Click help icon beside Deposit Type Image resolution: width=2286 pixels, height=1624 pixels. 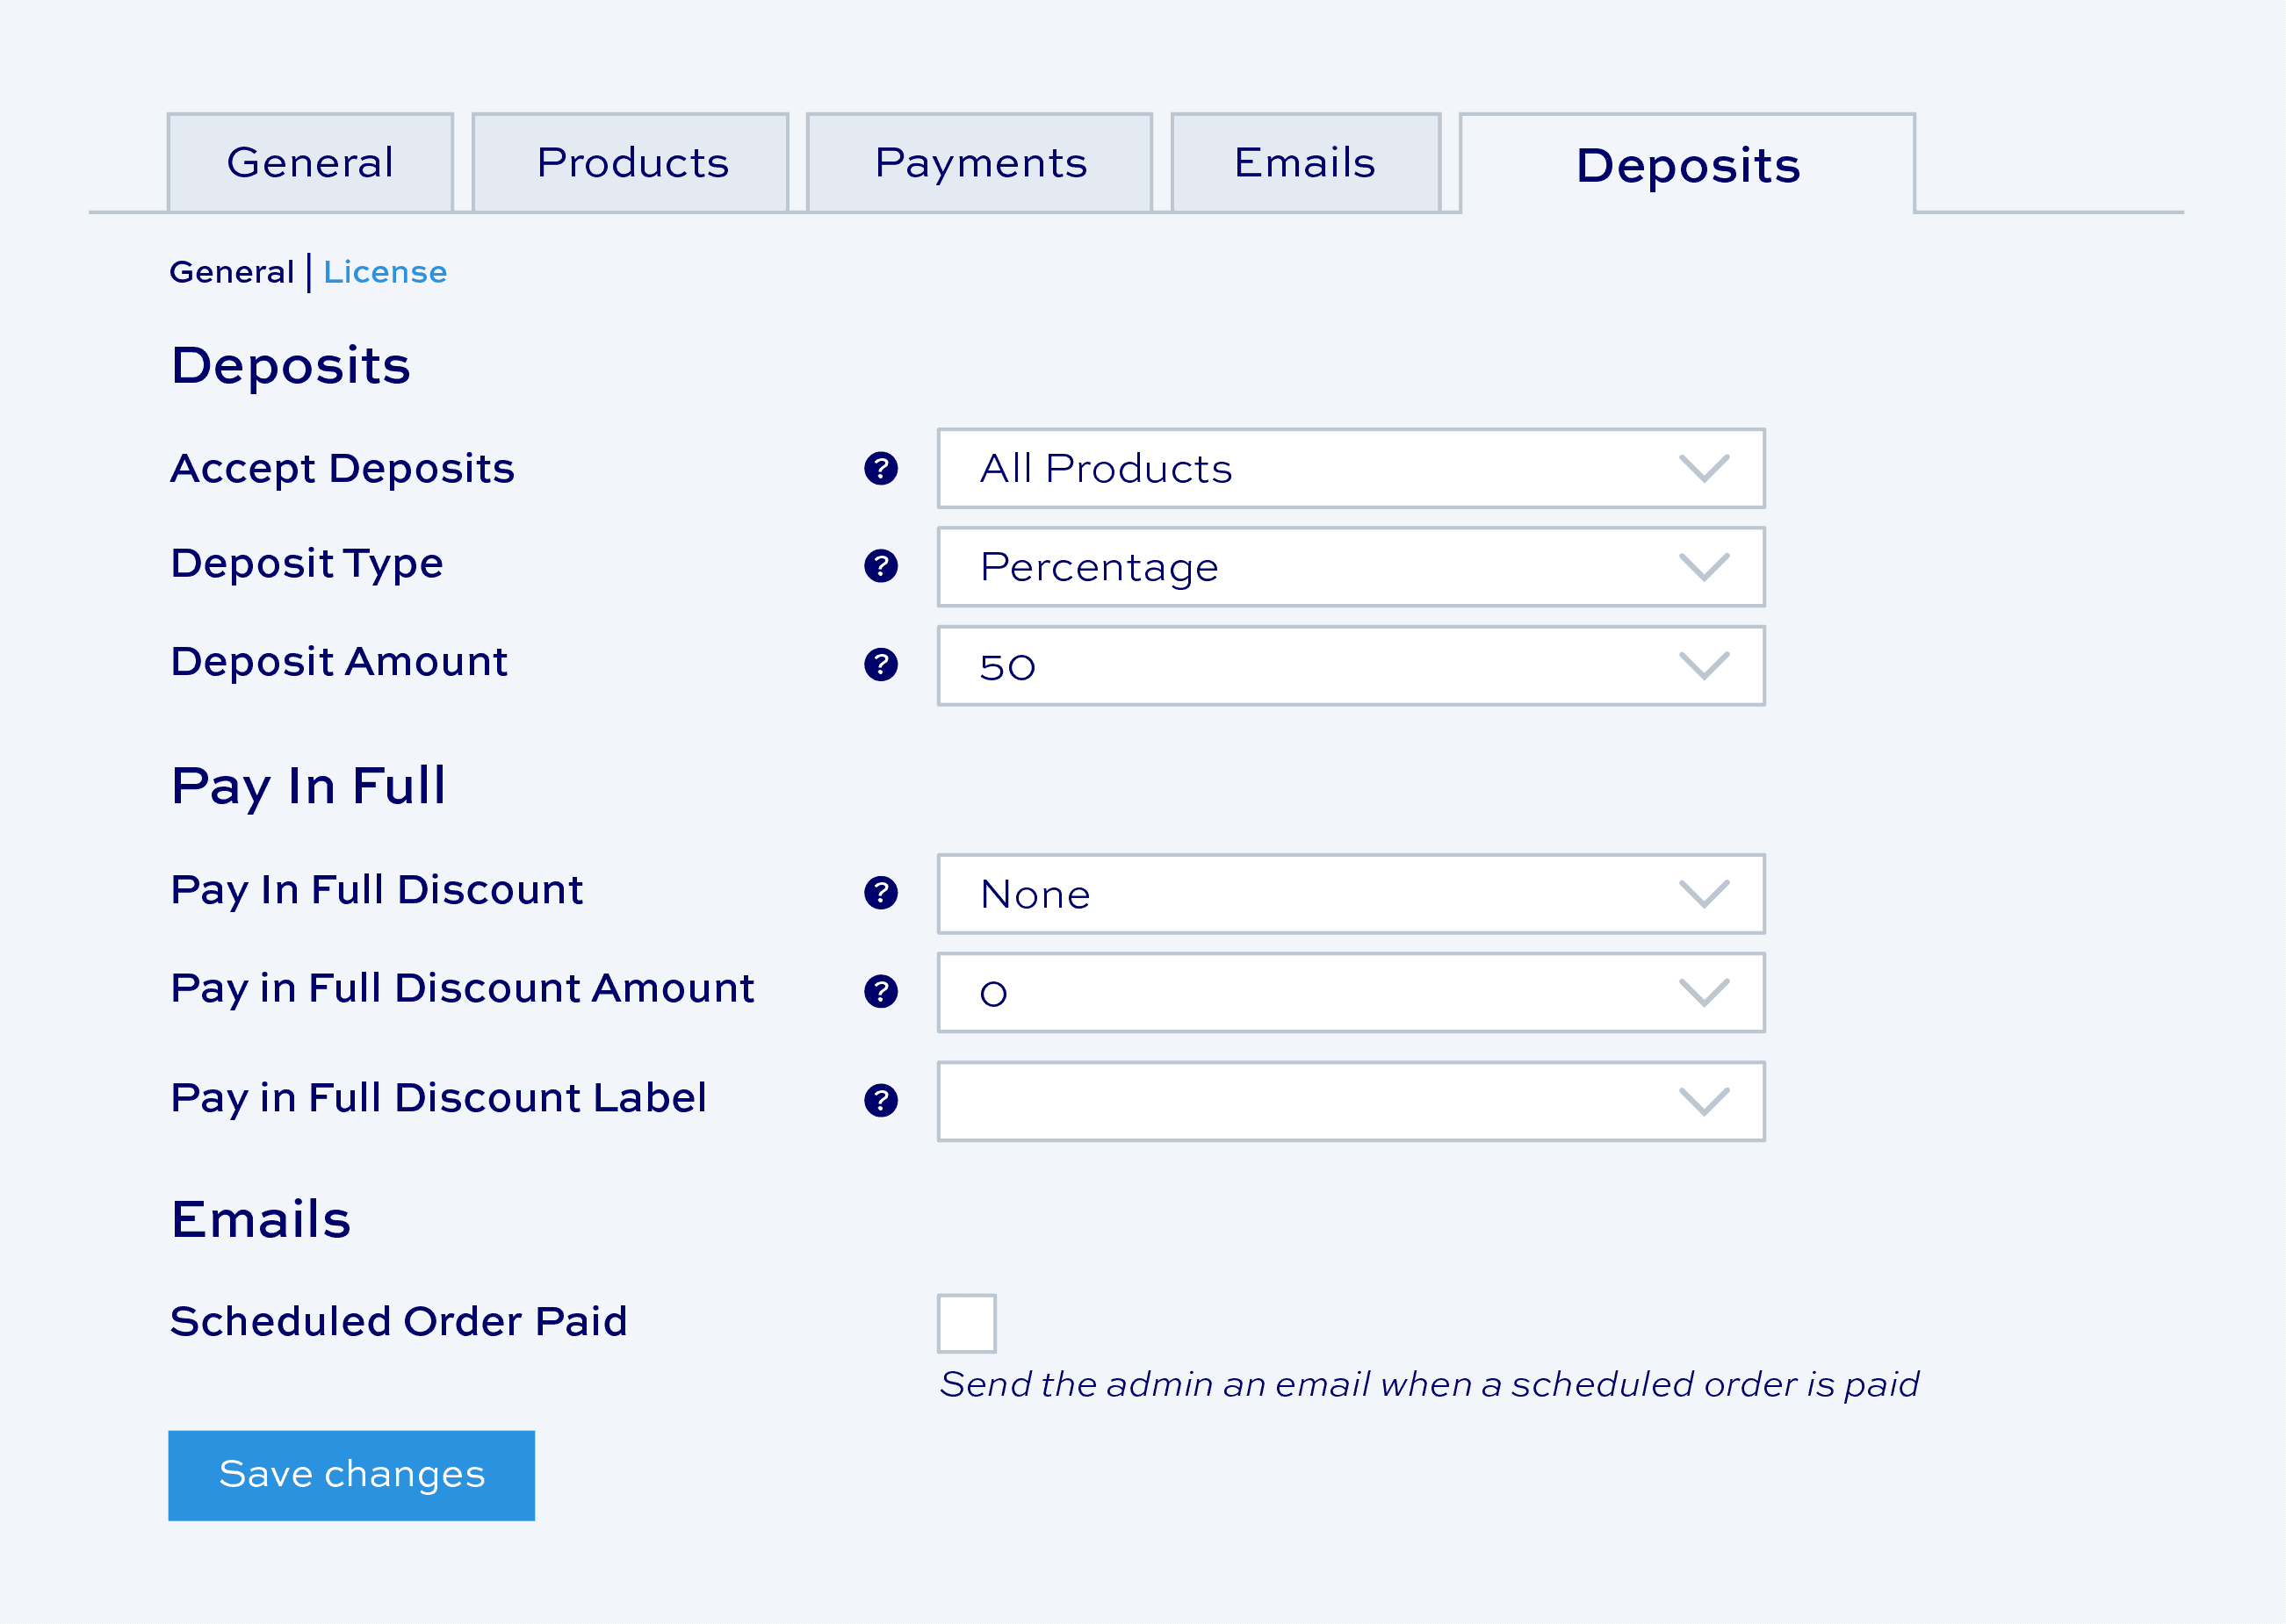(880, 566)
